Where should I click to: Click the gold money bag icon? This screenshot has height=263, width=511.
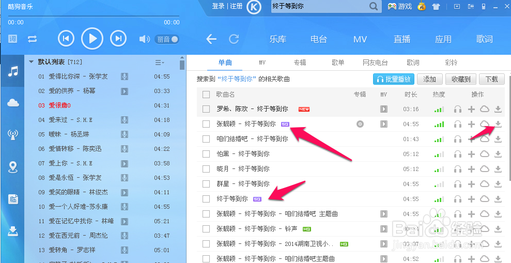[x=422, y=6]
